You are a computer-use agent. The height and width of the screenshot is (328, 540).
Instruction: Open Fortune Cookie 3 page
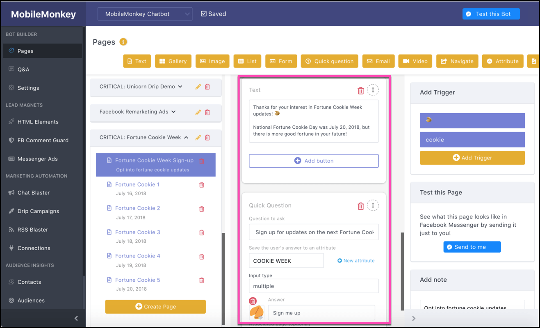tap(138, 232)
